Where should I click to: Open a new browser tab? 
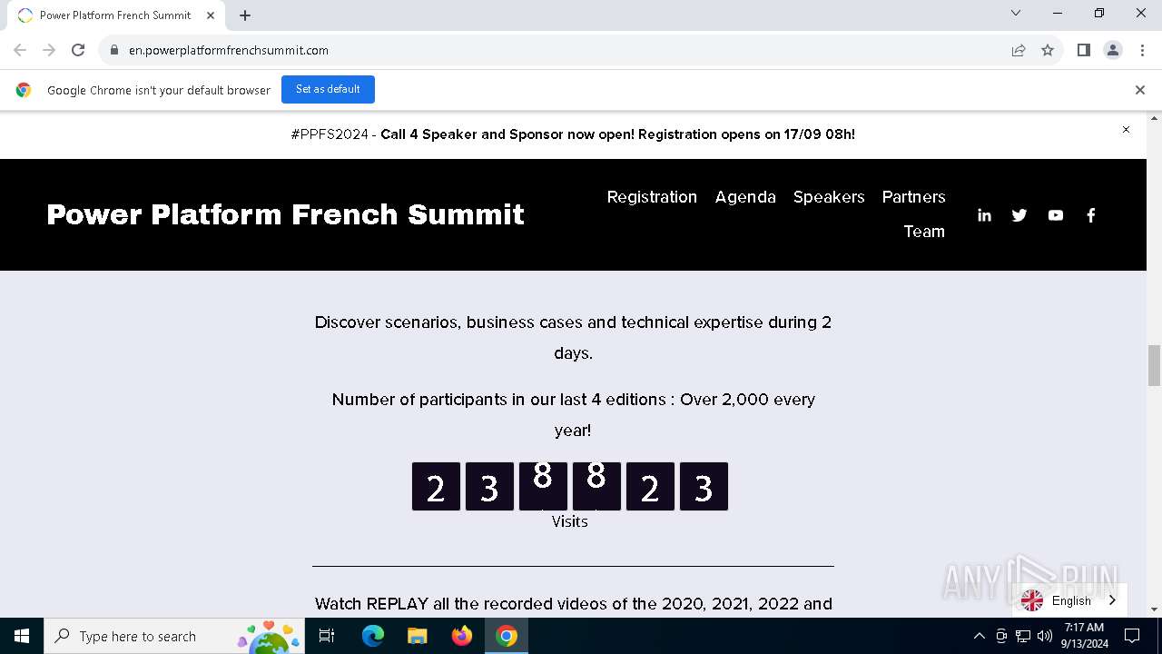(245, 15)
